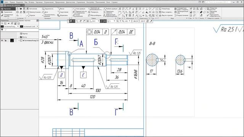Click Отверстие простое tool
The height and width of the screenshot is (137, 244).
click(212, 9)
